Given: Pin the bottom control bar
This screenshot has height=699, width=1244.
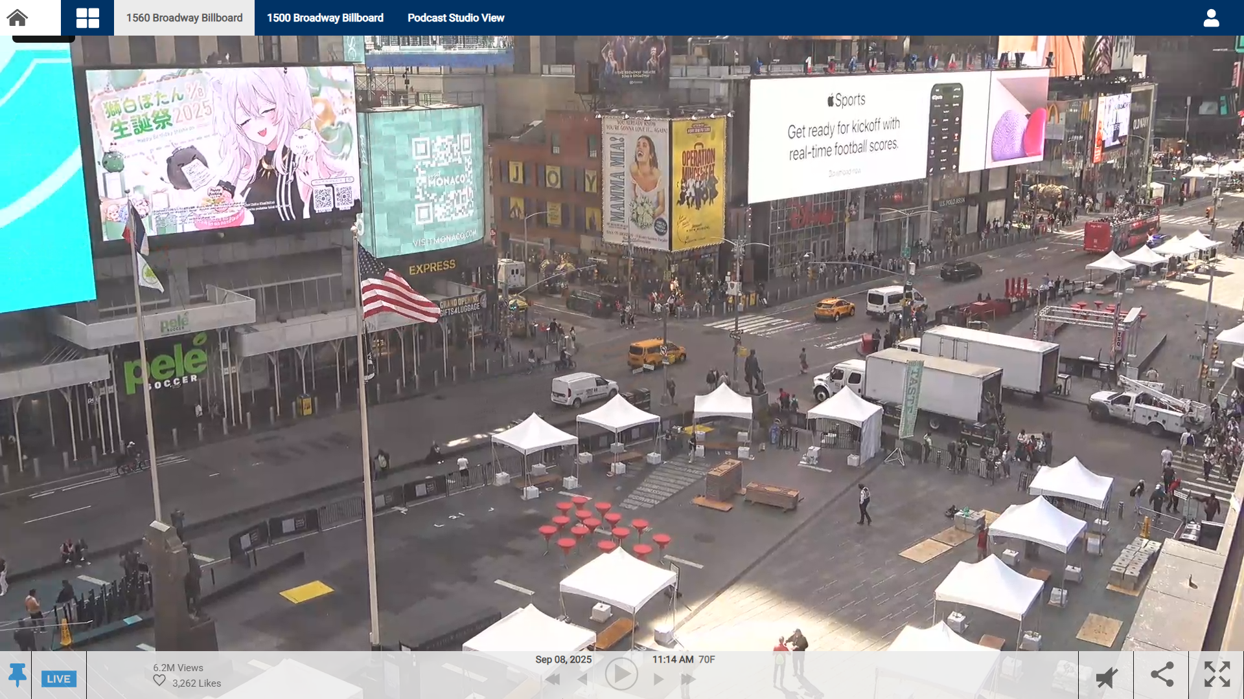Looking at the screenshot, I should coord(17,675).
